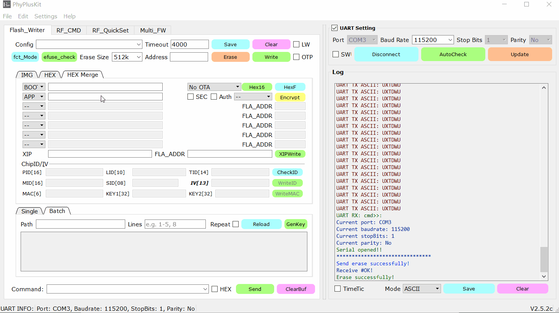Switch to the Batch tab
Screen dimensions: 559x313
pyautogui.click(x=57, y=211)
